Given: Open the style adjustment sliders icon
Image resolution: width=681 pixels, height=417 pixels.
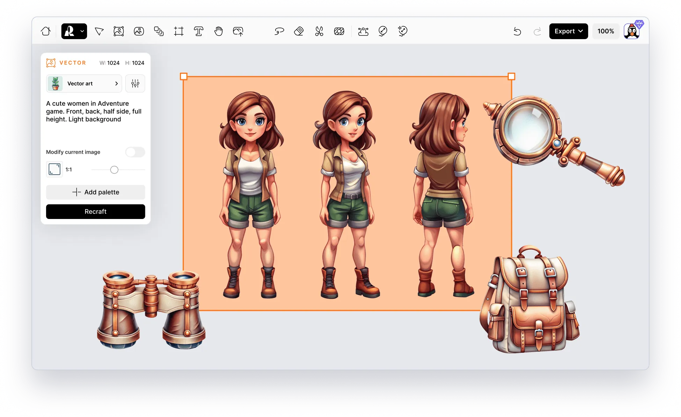Looking at the screenshot, I should tap(135, 83).
